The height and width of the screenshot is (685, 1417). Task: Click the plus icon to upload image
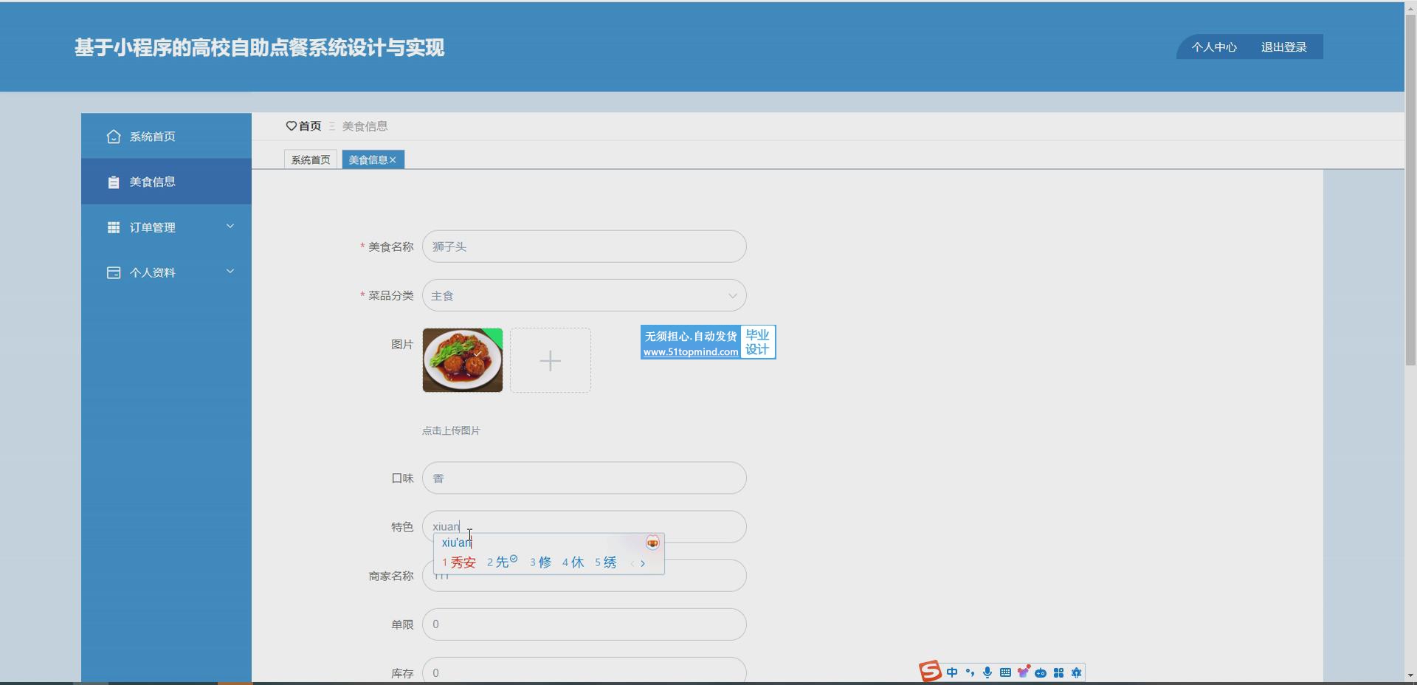(x=550, y=360)
